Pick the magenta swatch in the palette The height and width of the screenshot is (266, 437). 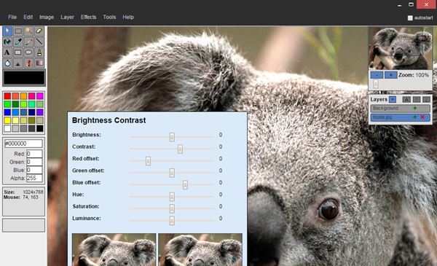point(40,96)
